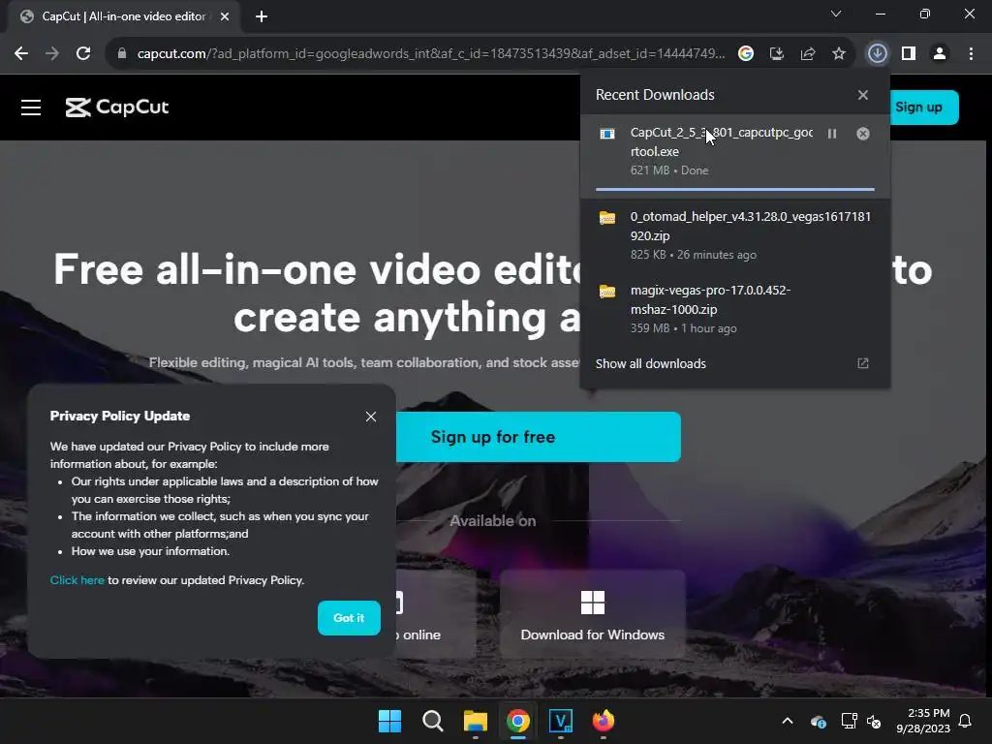
Task: Click the otomad helper zip folder icon
Action: click(x=607, y=218)
